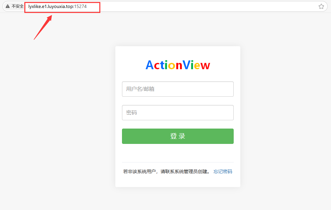The width and height of the screenshot is (331, 210).
Task: Open the forgot password link
Action: coord(223,171)
